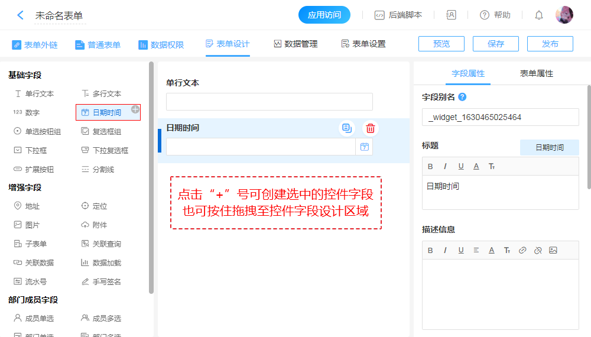The height and width of the screenshot is (337, 591).
Task: Click the 字段别名 input field
Action: pos(500,117)
